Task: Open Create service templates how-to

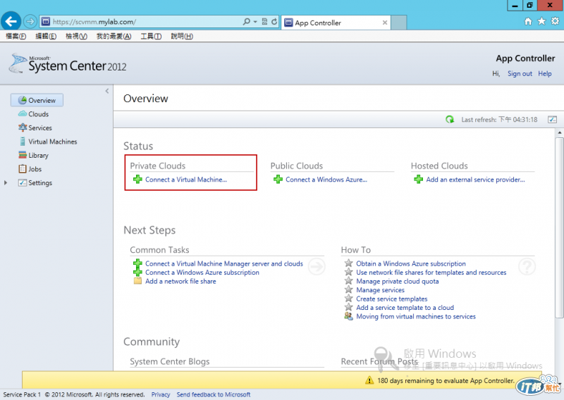Action: [x=392, y=299]
